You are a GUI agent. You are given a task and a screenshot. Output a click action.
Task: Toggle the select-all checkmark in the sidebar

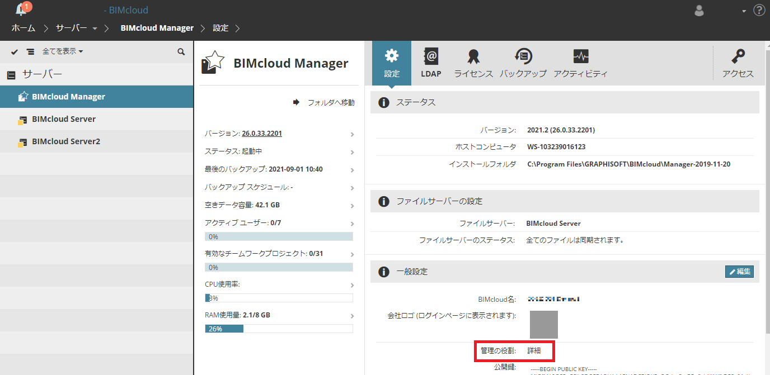coord(15,51)
